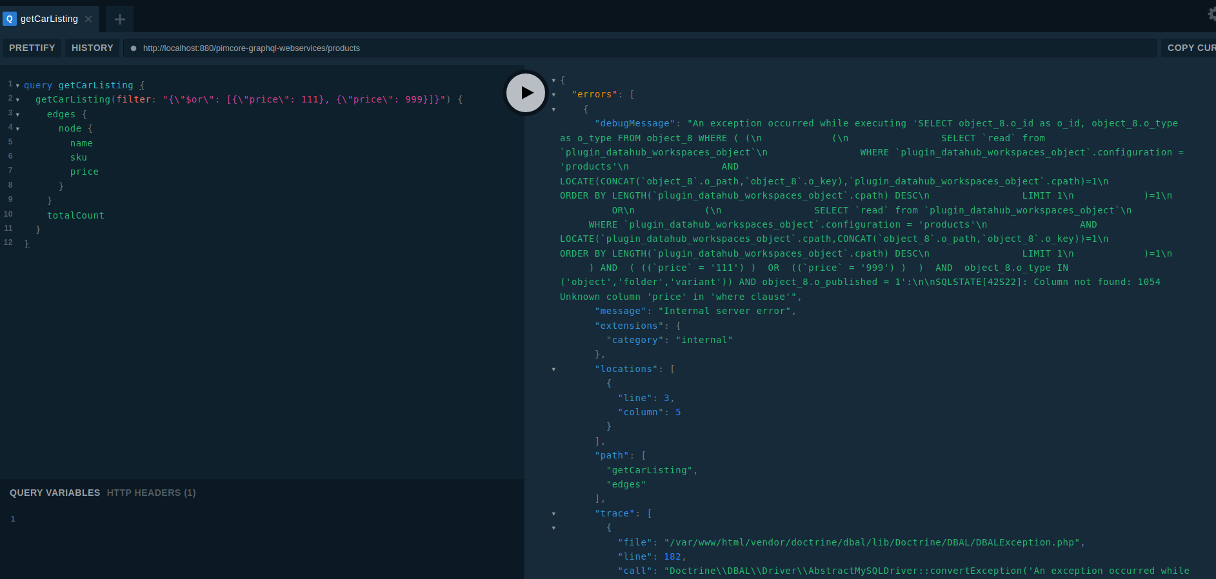Screen dimensions: 1216x579
Task: Collapse the root response object arrow
Action: pyautogui.click(x=553, y=81)
